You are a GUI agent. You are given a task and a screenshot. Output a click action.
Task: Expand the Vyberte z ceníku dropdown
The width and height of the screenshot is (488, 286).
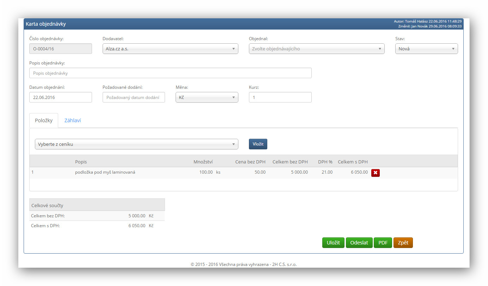136,144
